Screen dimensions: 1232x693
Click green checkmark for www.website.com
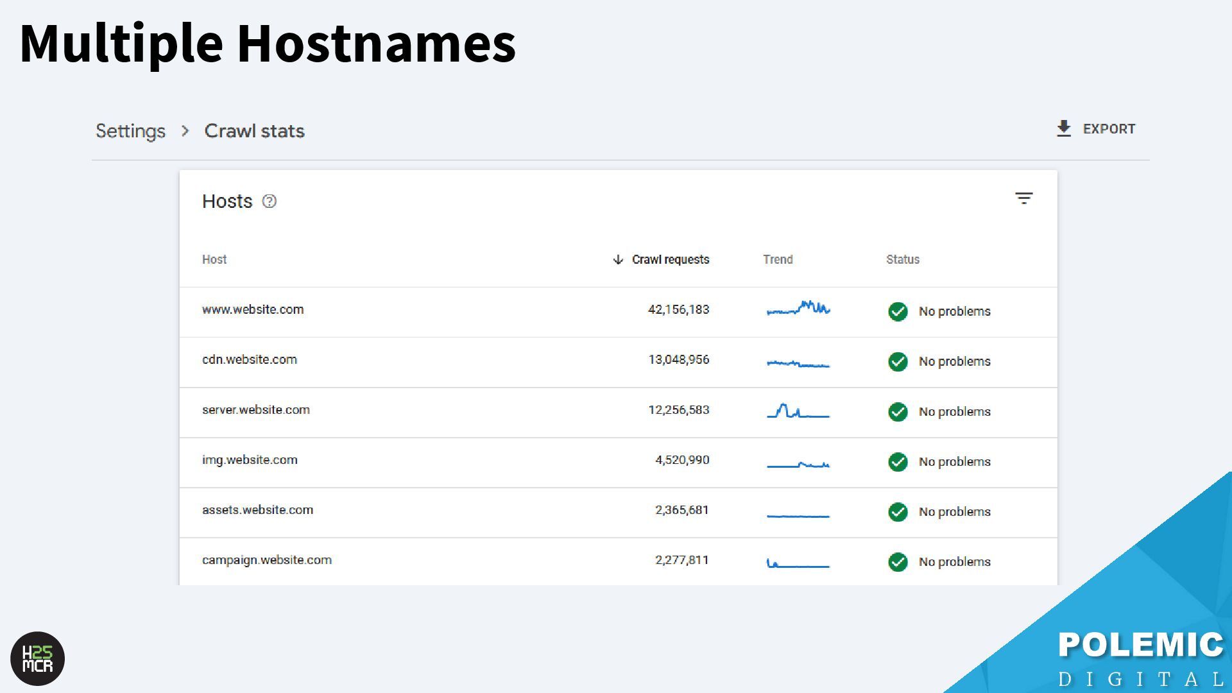click(898, 311)
